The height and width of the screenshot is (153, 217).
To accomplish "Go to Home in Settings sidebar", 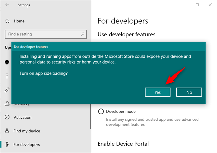I will point(19,21).
